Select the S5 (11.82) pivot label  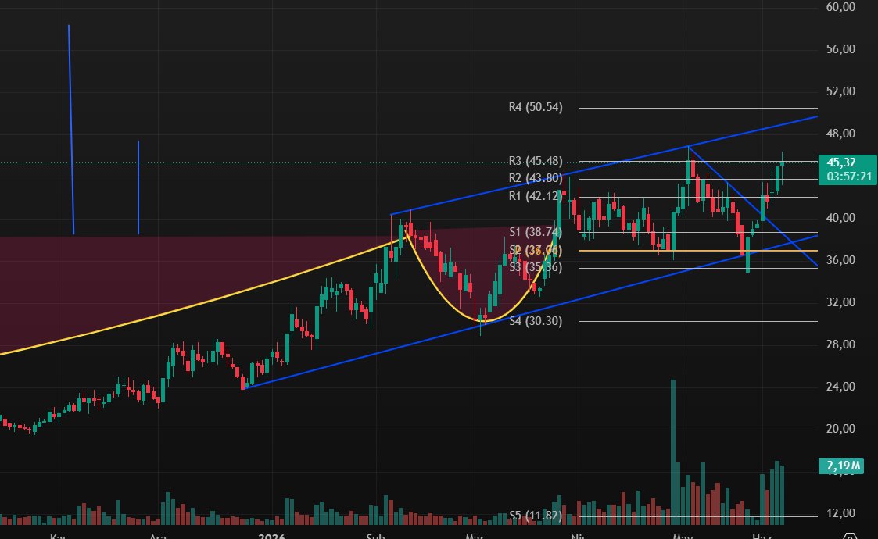tap(536, 516)
